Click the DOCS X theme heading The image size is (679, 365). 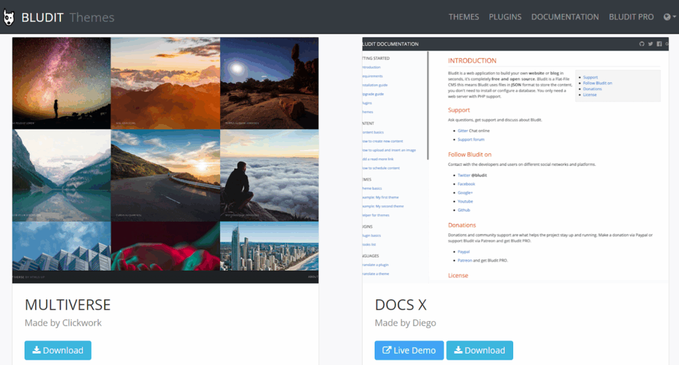pyautogui.click(x=401, y=305)
